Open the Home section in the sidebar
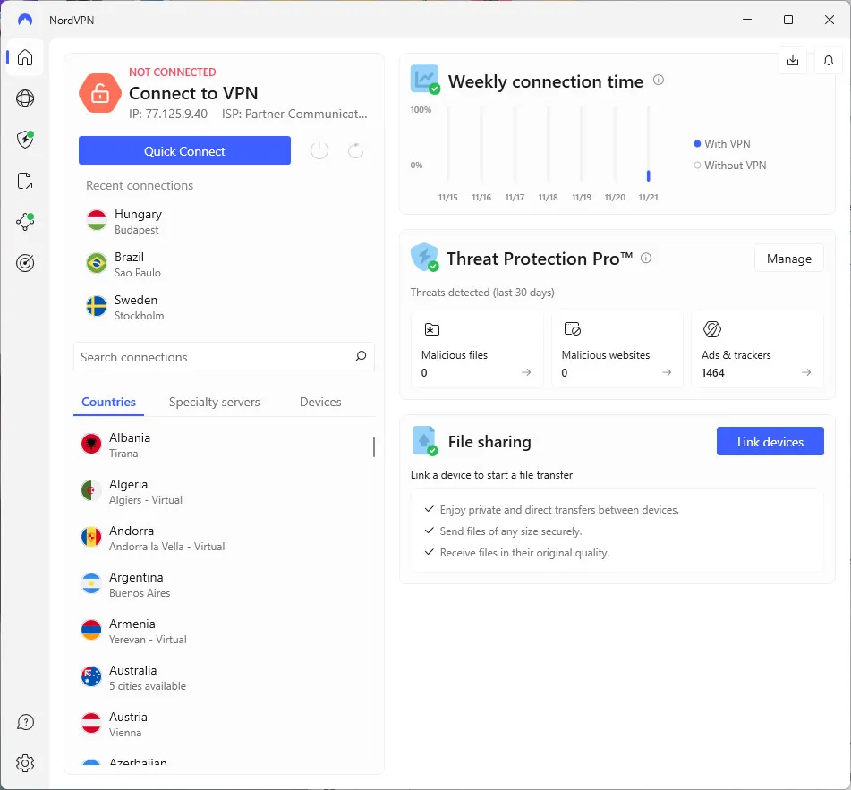 coord(24,56)
